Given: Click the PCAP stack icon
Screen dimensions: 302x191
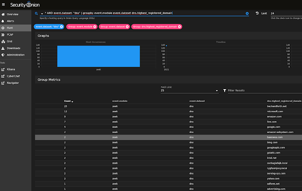Looking at the screenshot, I should (x=3, y=34).
